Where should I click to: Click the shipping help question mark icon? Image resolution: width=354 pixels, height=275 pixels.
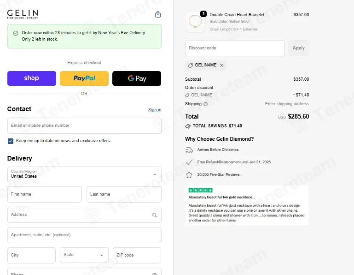coord(206,104)
